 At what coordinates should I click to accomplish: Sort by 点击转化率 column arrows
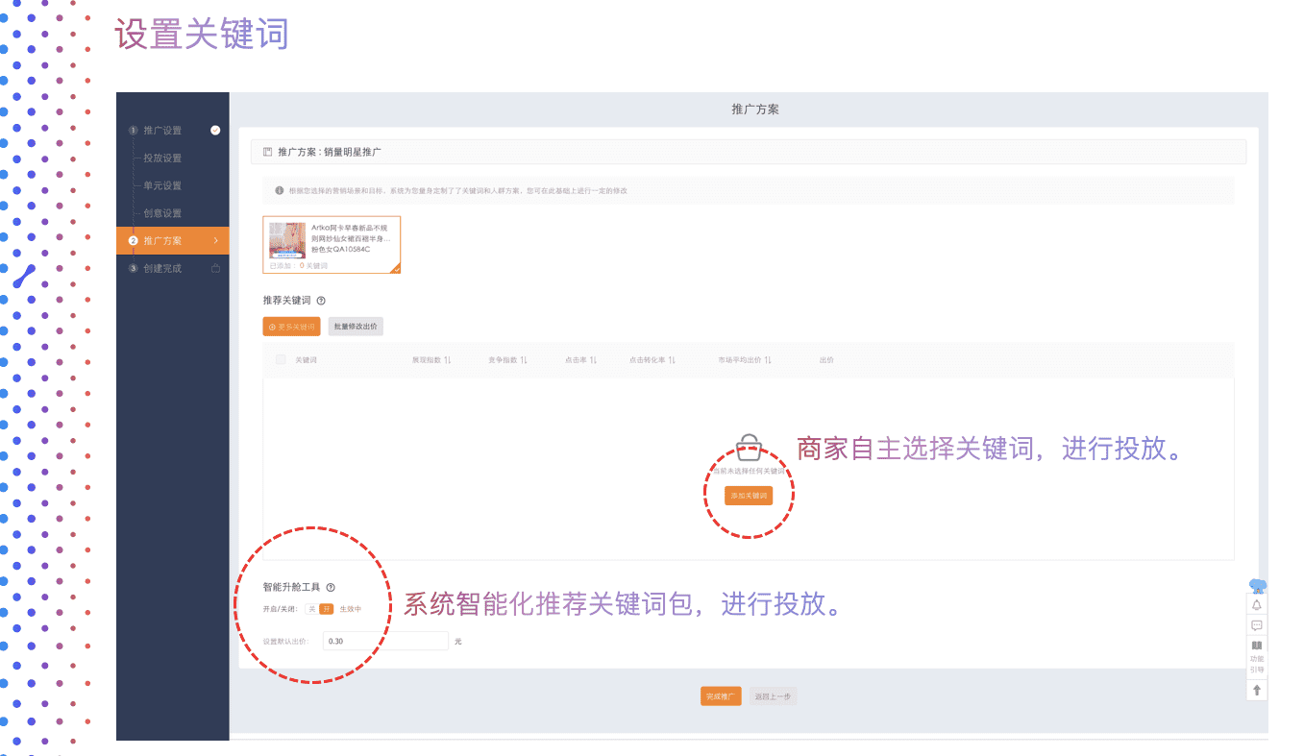click(x=672, y=360)
